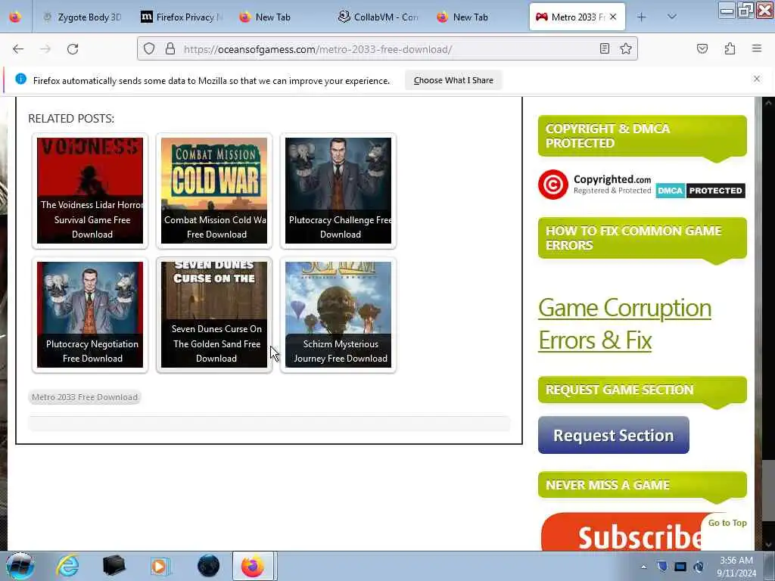View site security via padlock icon
The width and height of the screenshot is (775, 581).
point(170,49)
